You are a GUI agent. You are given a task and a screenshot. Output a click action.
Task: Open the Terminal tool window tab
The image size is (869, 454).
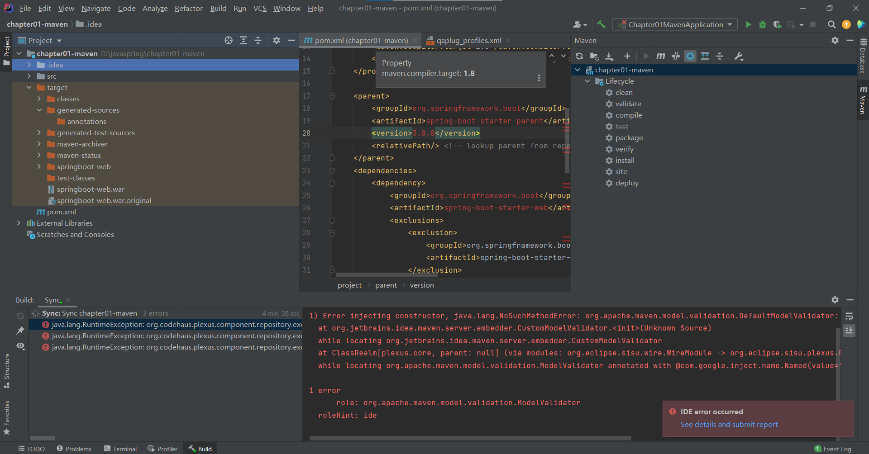[120, 449]
